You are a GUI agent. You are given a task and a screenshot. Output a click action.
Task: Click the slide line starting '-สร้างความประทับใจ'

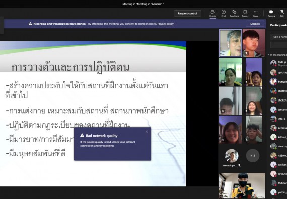[87, 90]
